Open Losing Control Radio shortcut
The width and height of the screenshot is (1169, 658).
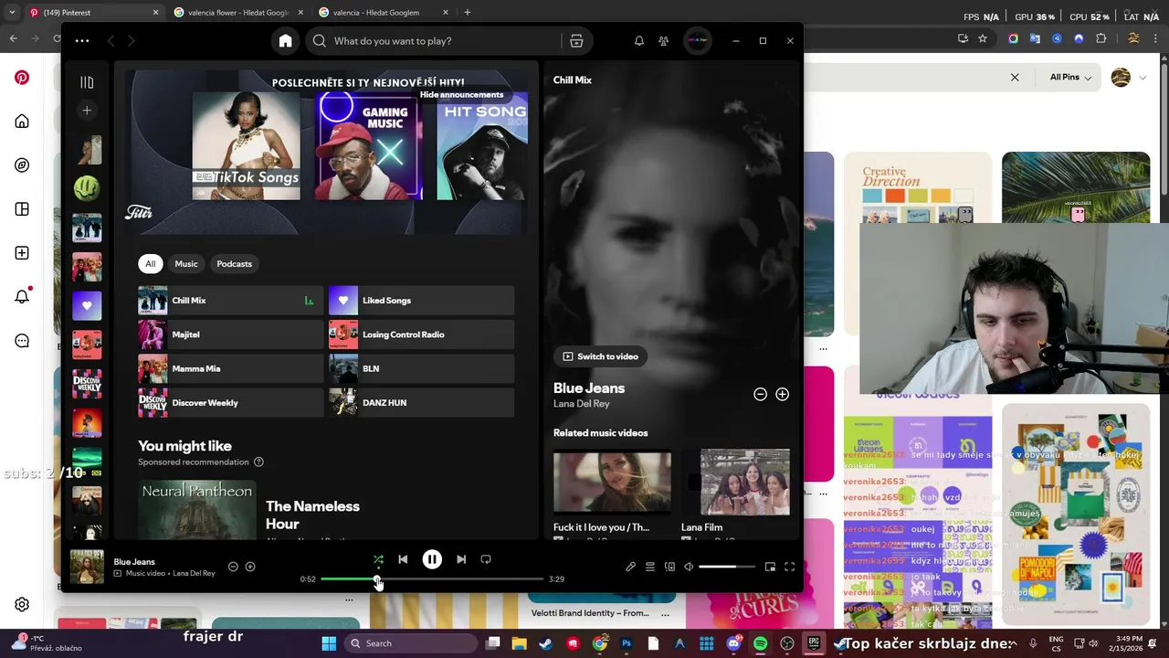[x=421, y=334]
